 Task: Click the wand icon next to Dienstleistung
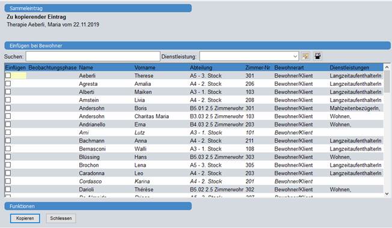pyautogui.click(x=305, y=56)
